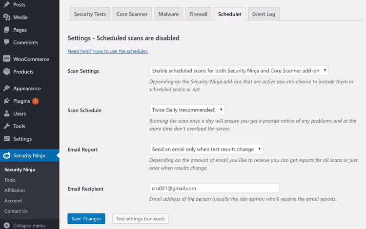Open the Posts menu
This screenshot has height=229, width=366.
coord(19,5)
